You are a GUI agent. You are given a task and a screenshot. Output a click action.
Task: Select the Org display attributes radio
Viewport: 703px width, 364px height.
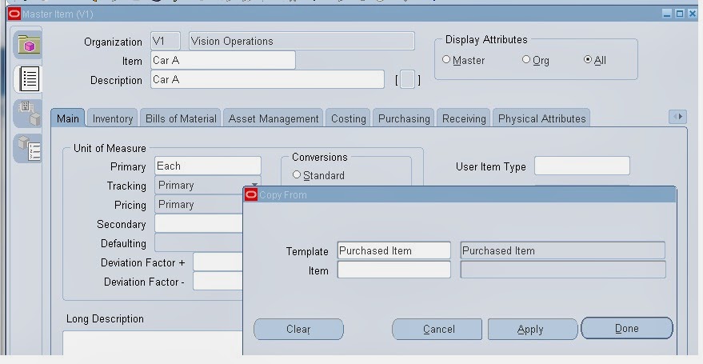point(526,59)
